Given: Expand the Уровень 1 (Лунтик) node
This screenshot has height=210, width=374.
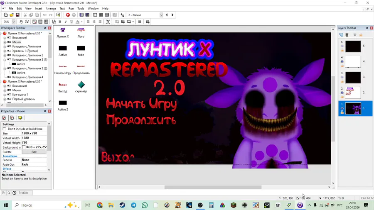Looking at the screenshot, I should tap(5, 51).
